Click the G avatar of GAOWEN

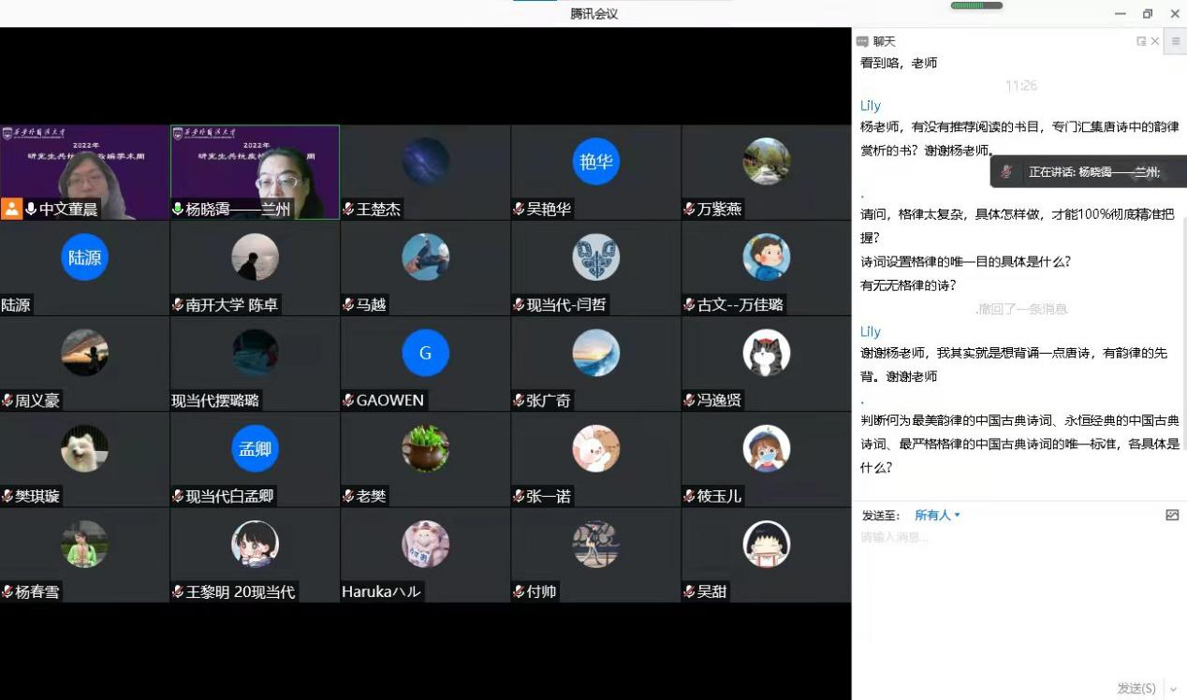[x=425, y=353]
